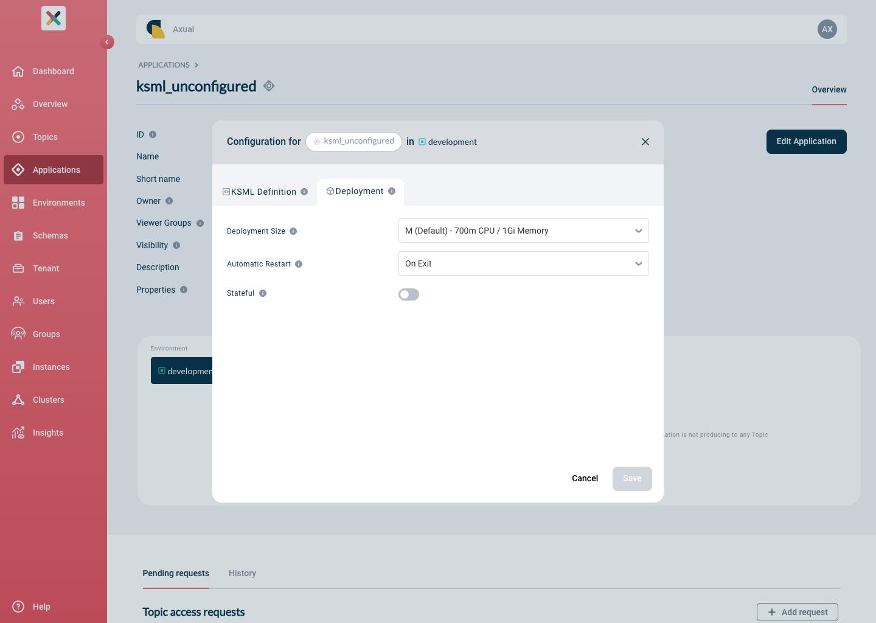Click the Help question mark icon
This screenshot has height=623, width=876.
pos(18,607)
